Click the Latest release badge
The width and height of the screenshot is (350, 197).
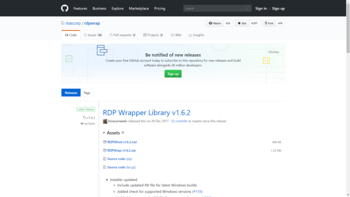click(86, 109)
